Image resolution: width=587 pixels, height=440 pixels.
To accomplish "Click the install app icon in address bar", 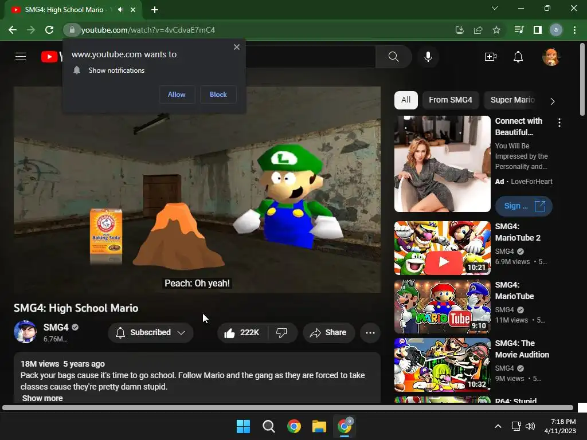I will (x=459, y=30).
